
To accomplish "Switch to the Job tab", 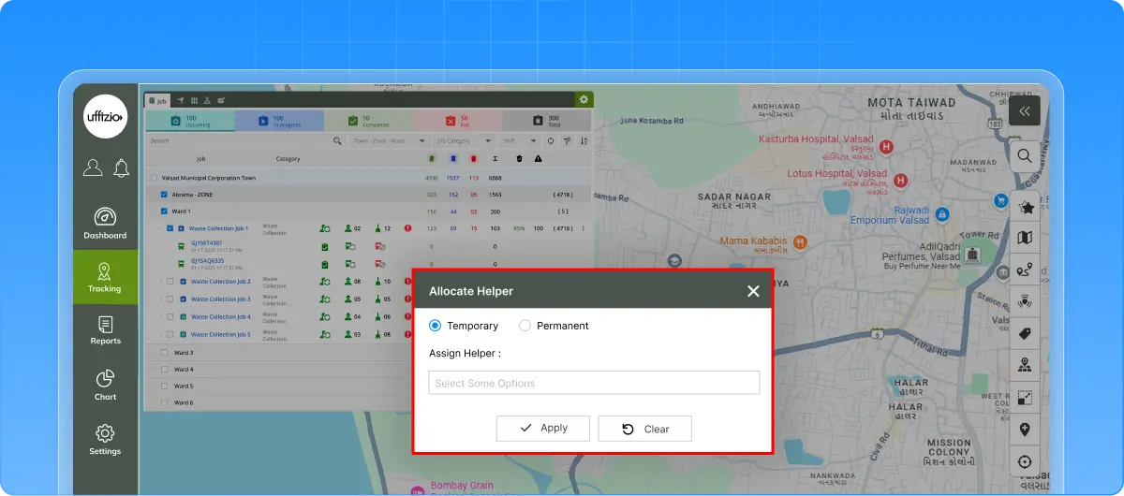I will 157,100.
